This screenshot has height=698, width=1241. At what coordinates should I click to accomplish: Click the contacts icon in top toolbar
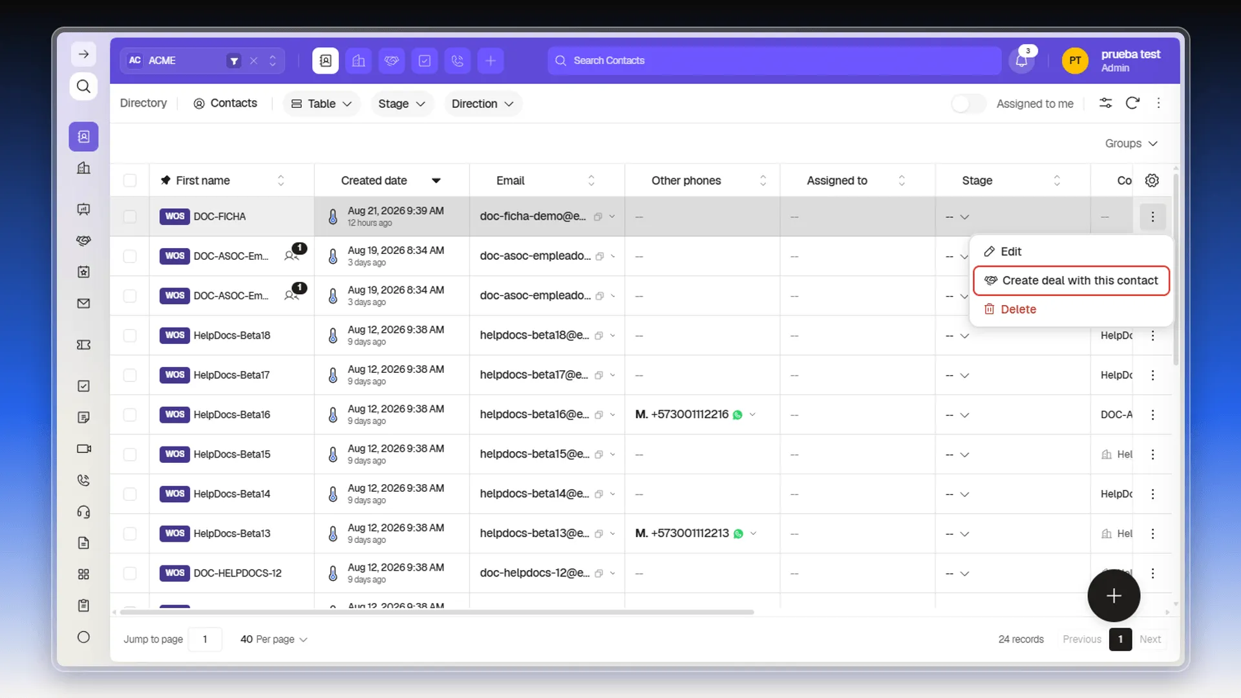coord(325,61)
